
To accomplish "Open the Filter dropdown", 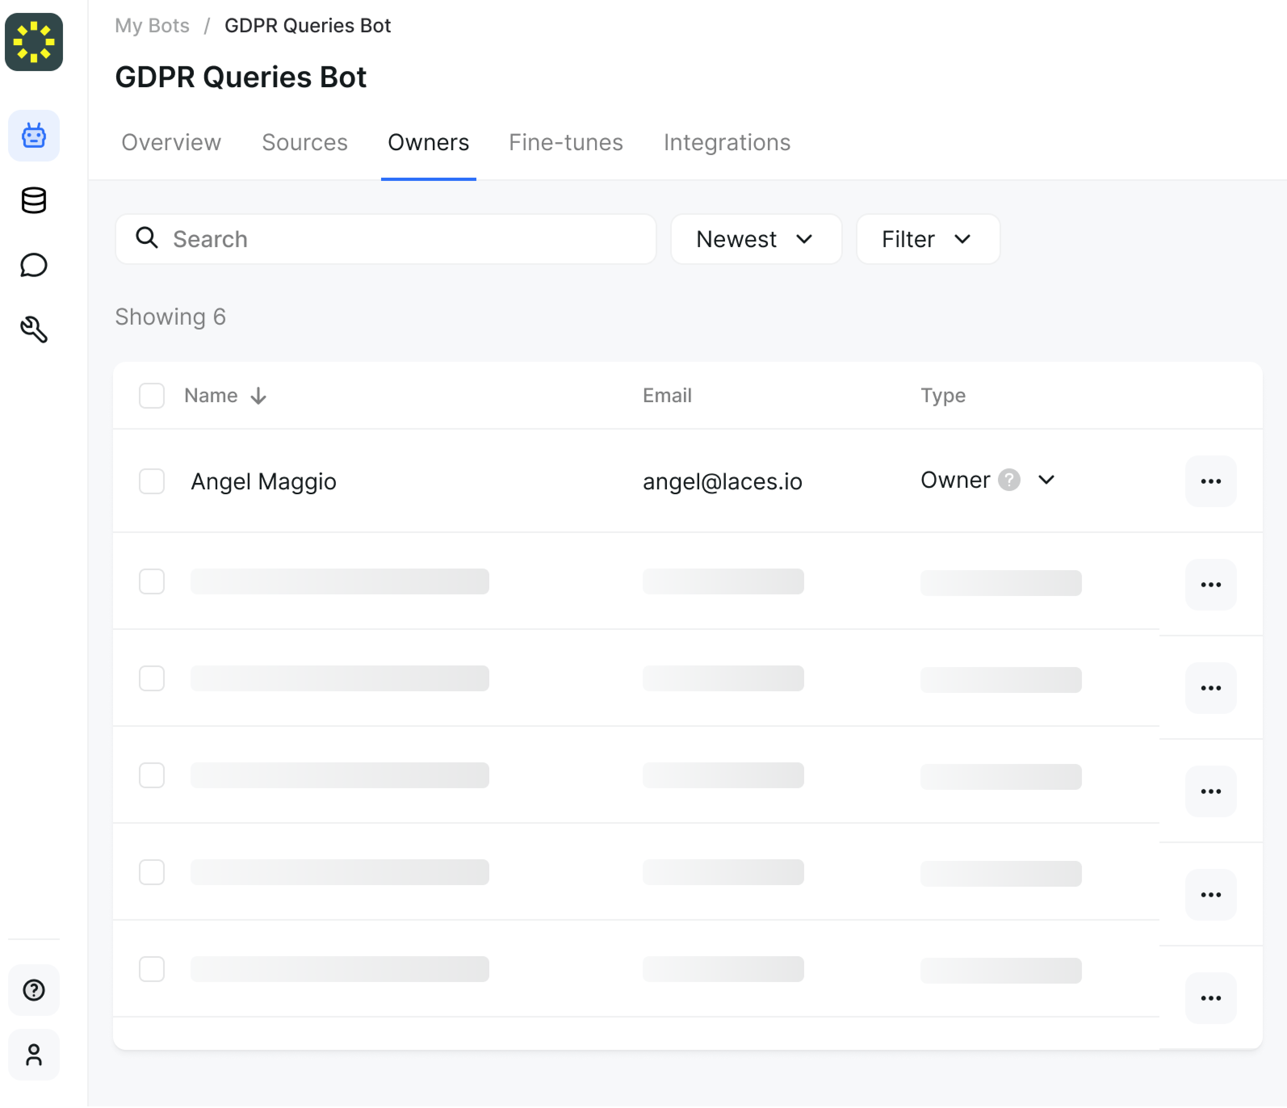I will pyautogui.click(x=927, y=239).
